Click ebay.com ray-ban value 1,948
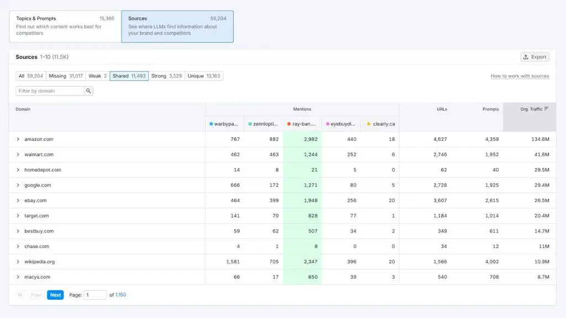The height and width of the screenshot is (318, 566). [311, 200]
